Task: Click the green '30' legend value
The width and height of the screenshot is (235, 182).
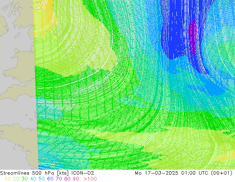Action: [x=24, y=179]
